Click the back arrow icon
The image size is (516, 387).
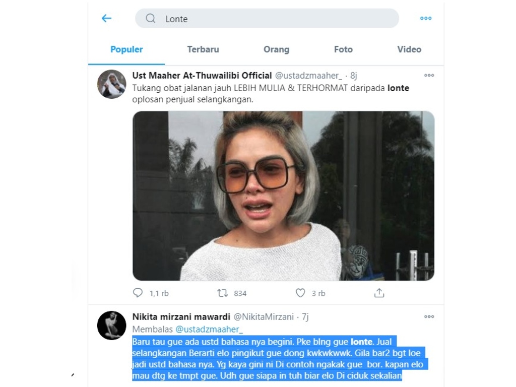pos(106,19)
